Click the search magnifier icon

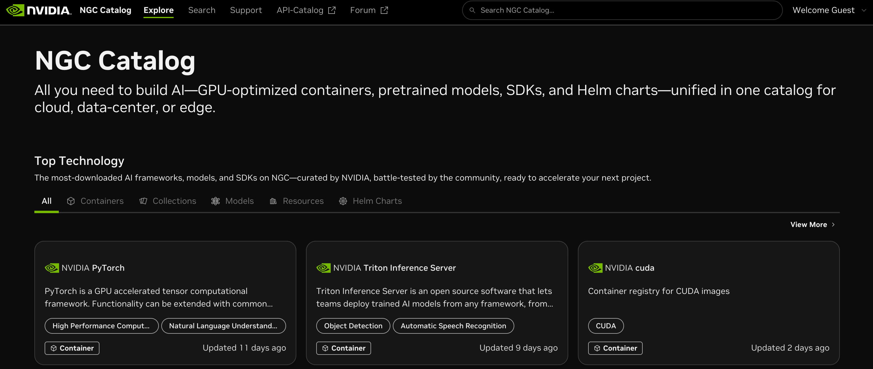coord(472,10)
